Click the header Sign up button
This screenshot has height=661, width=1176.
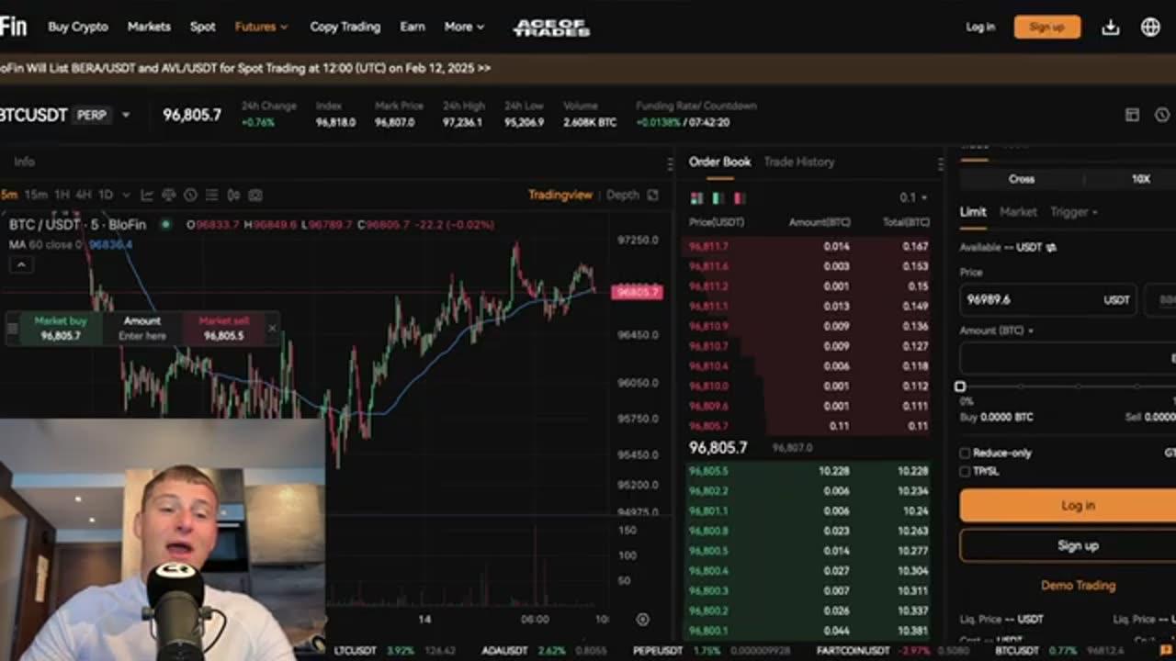pos(1046,27)
